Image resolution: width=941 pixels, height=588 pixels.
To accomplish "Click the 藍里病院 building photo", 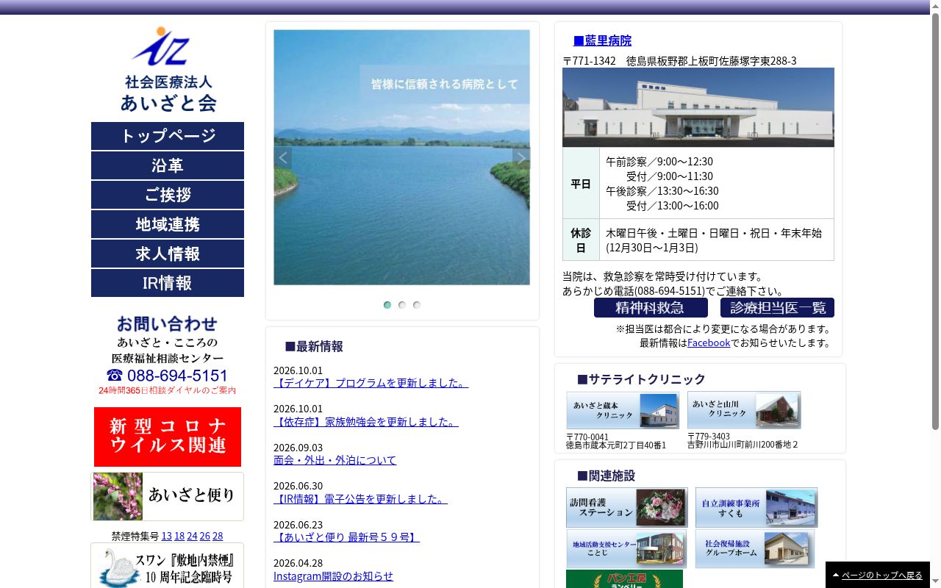I will tap(698, 107).
